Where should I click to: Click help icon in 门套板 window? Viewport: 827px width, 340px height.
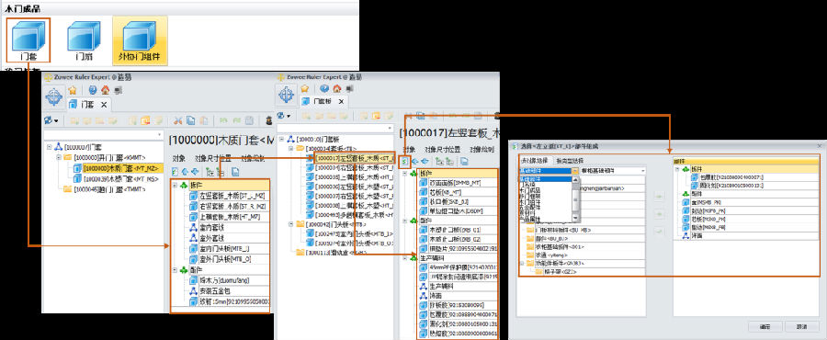coord(324,88)
